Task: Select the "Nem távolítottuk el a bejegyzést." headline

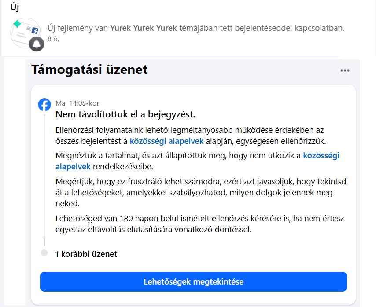Action: pyautogui.click(x=125, y=114)
